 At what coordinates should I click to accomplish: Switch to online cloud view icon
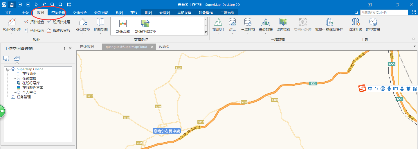coord(17,58)
